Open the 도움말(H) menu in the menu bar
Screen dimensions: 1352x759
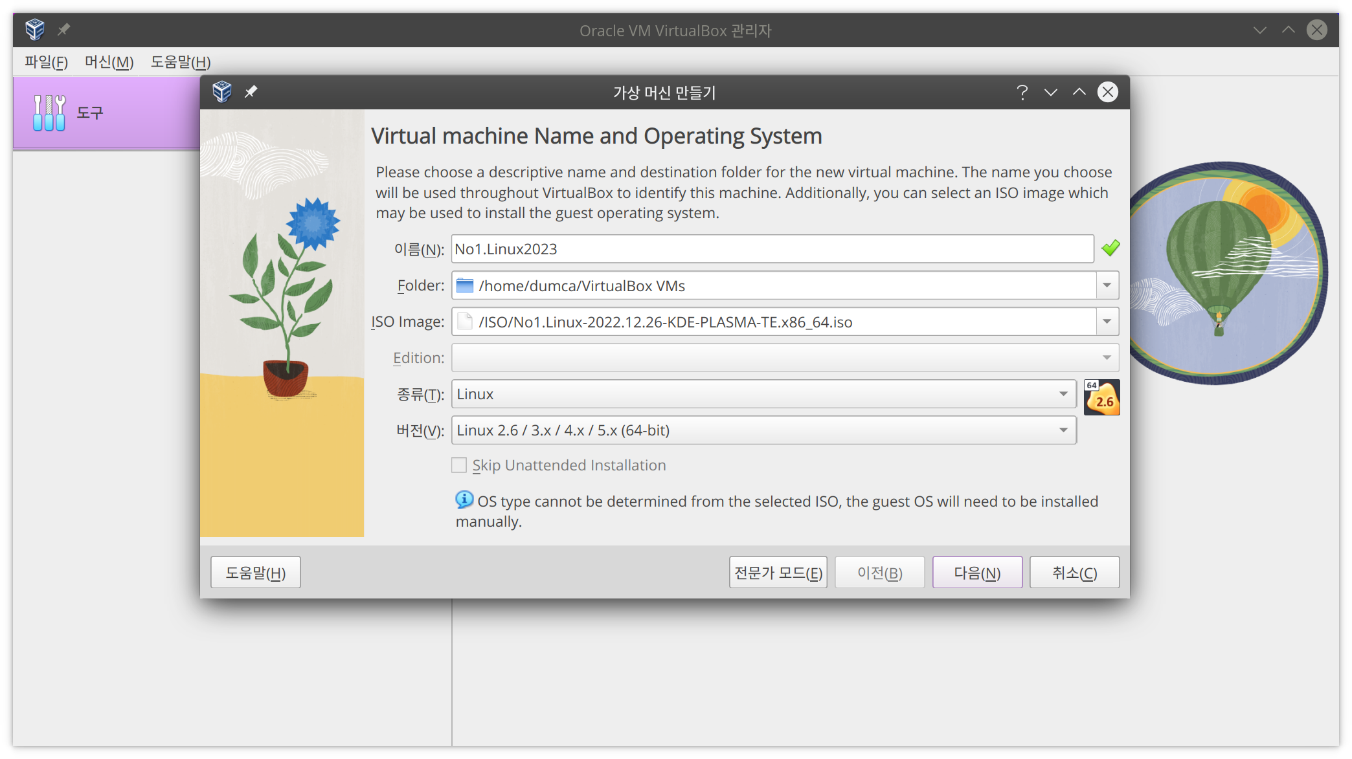click(x=181, y=62)
